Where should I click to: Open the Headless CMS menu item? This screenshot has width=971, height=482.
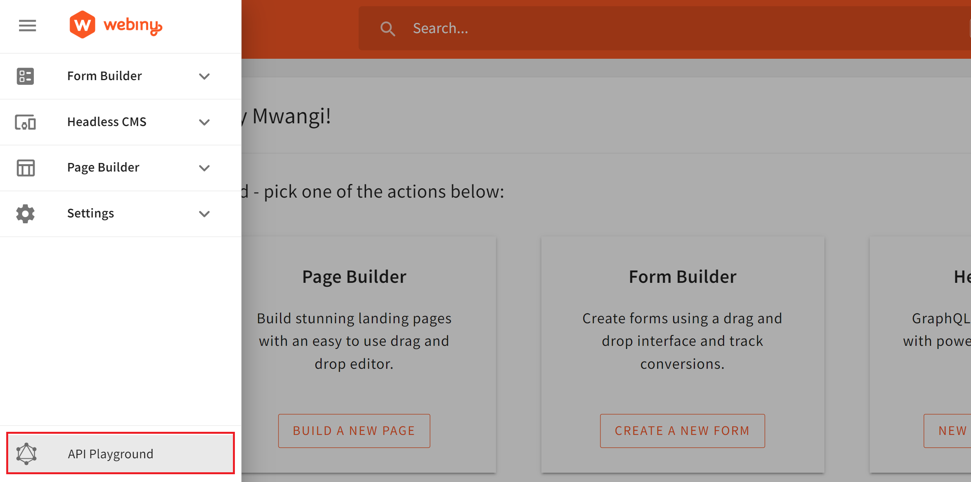[x=121, y=122]
